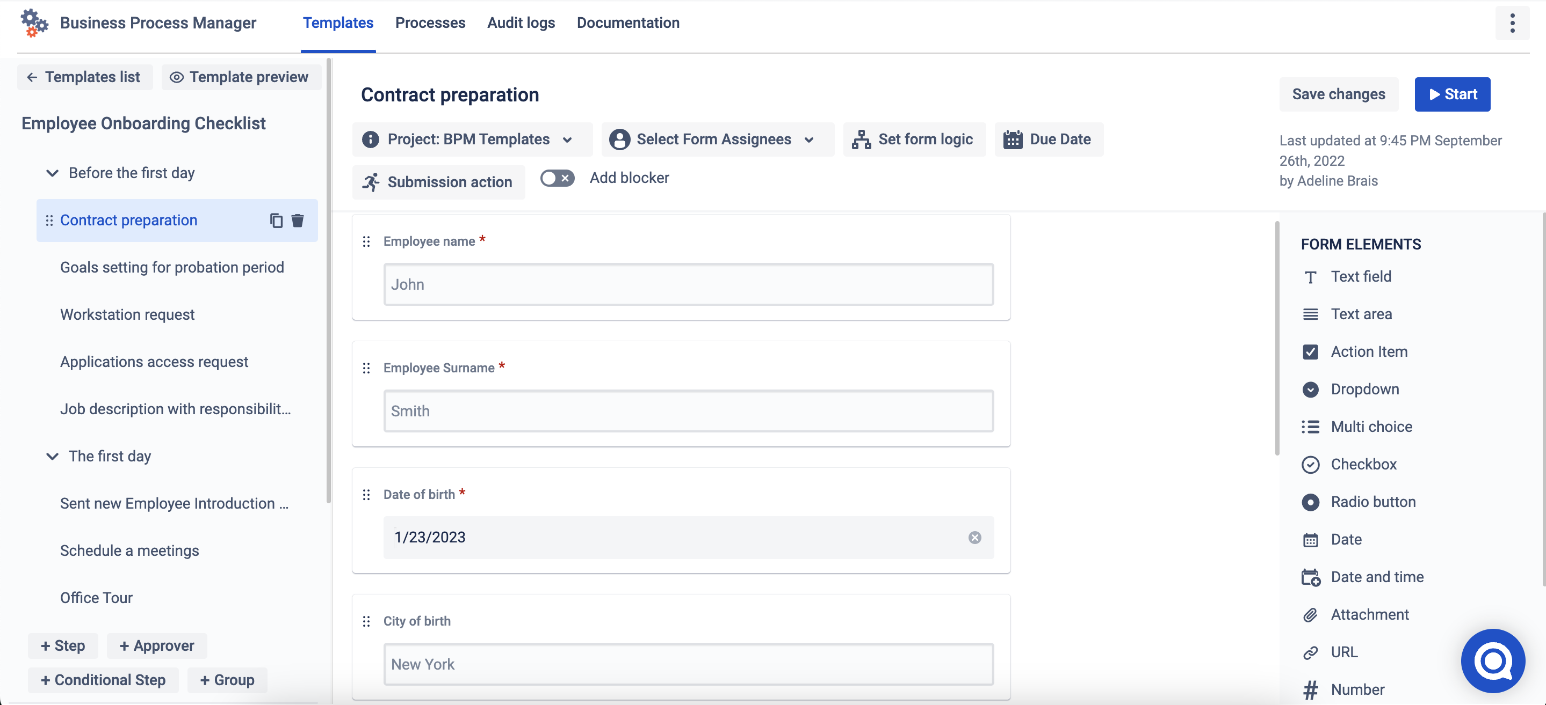This screenshot has width=1546, height=705.
Task: Open the Audit logs tab
Action: pyautogui.click(x=521, y=23)
